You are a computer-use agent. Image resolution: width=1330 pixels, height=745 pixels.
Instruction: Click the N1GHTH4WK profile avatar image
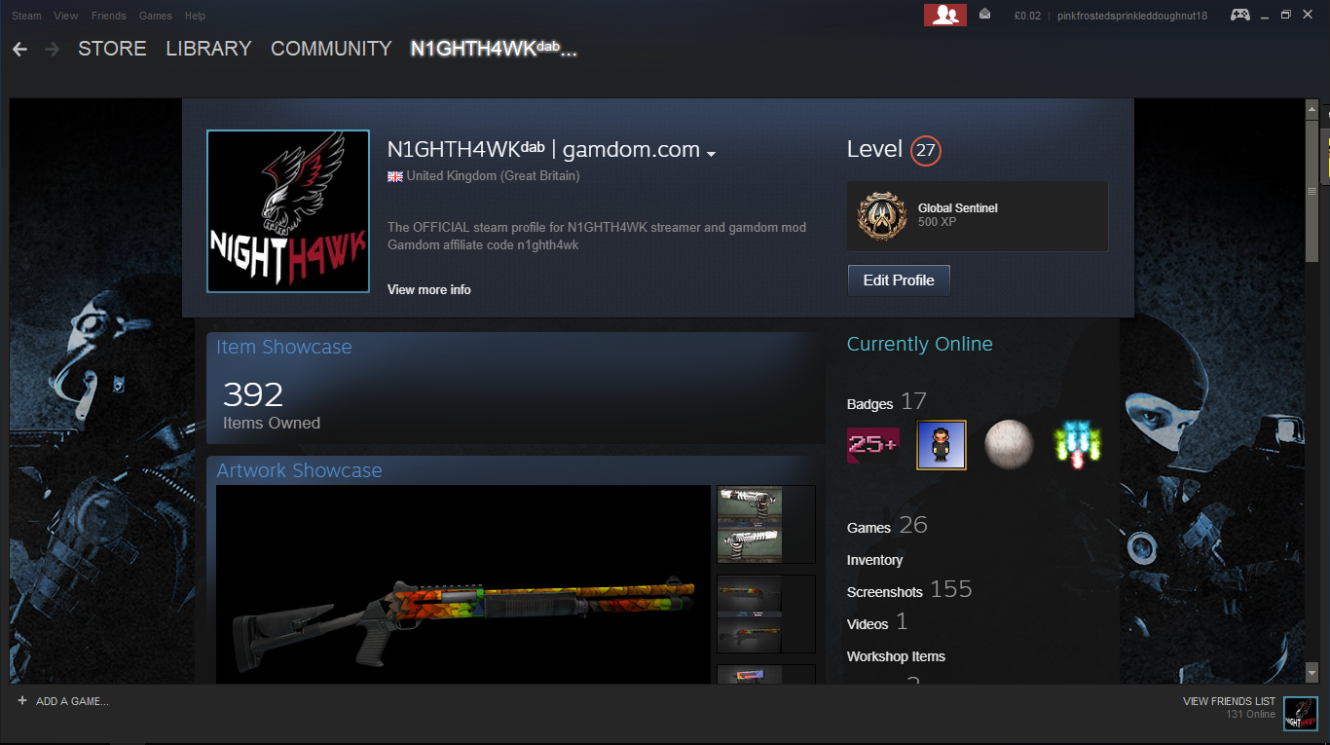(x=288, y=211)
